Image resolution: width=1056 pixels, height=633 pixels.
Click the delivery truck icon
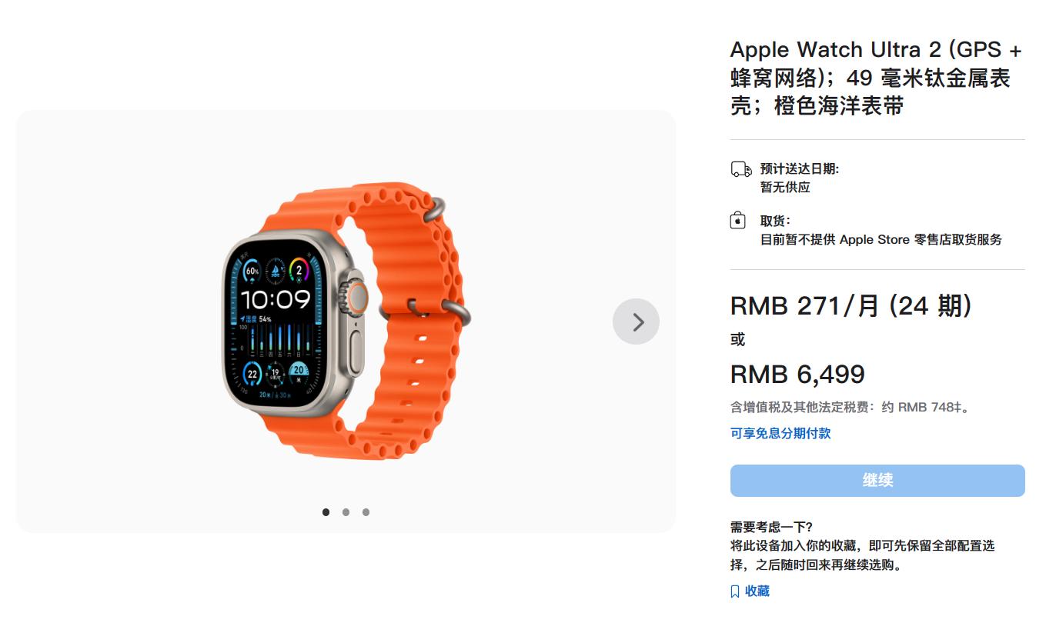pos(741,169)
